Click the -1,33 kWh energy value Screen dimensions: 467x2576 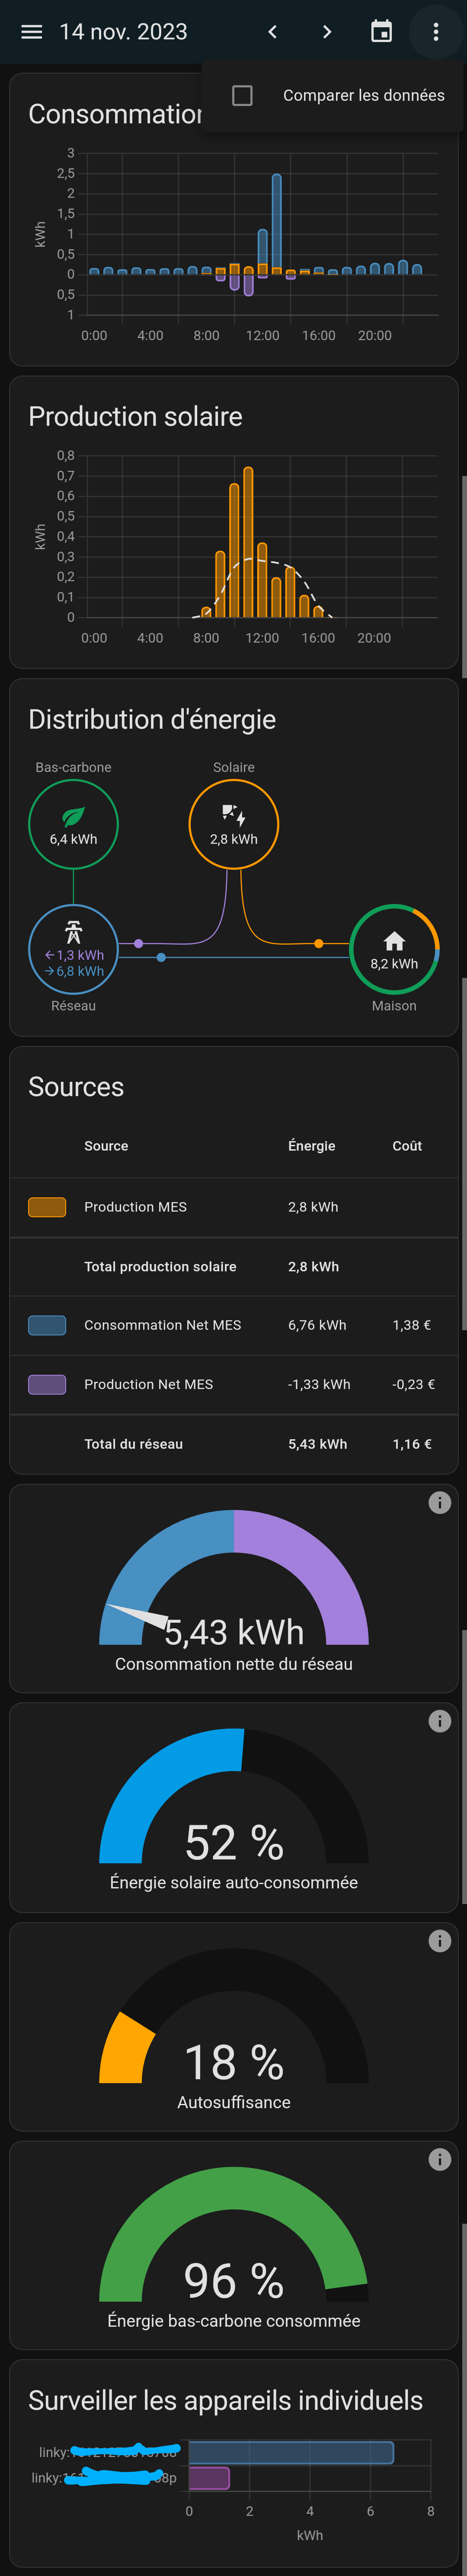(319, 1384)
